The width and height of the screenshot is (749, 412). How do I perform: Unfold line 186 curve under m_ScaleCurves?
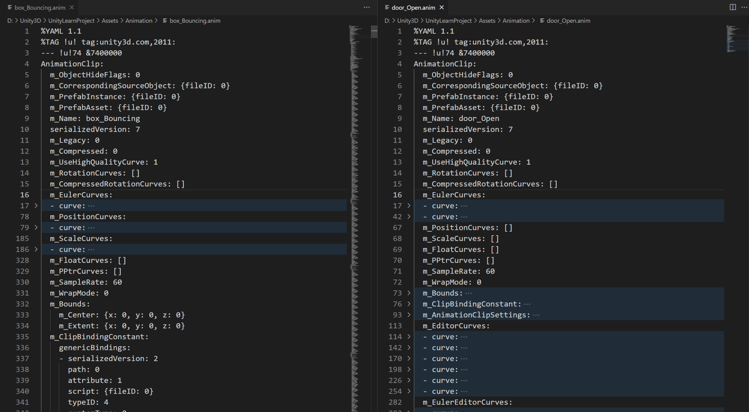(36, 249)
